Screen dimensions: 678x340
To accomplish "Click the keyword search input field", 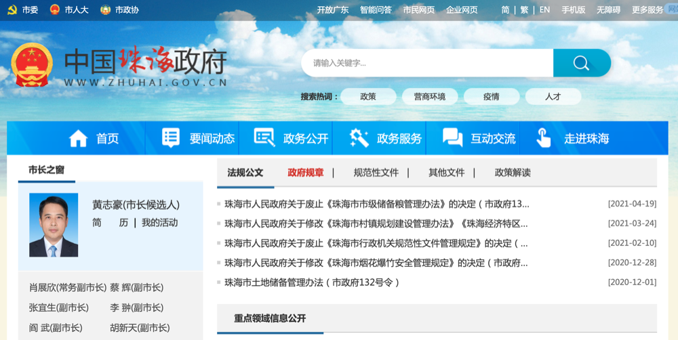I will 427,63.
